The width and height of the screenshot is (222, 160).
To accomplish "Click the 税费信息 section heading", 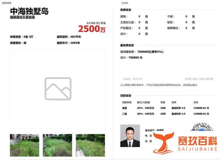I will 125,10.
